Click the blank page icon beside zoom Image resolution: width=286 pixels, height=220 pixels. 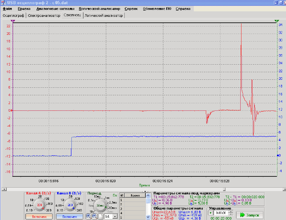click(101, 216)
